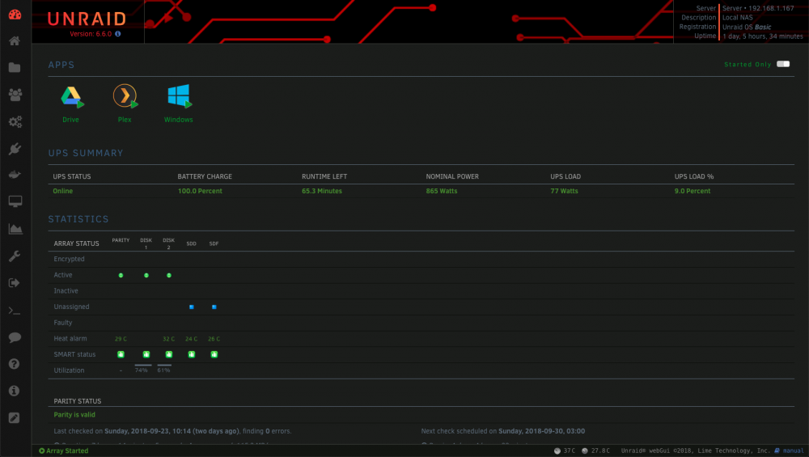Click Parity disk SMART status icon

121,354
